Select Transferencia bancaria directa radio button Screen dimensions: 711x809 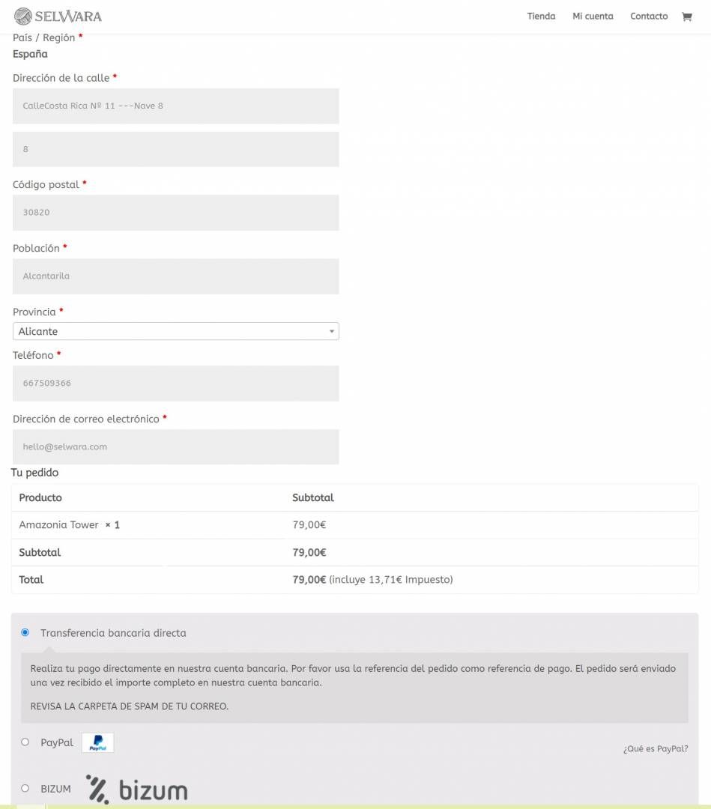[x=25, y=632]
